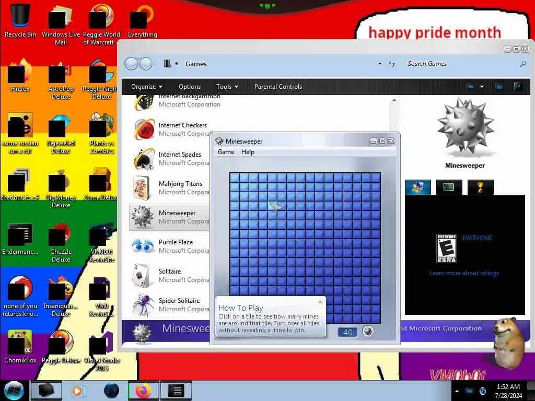Open the Tools dropdown menu

click(x=227, y=87)
